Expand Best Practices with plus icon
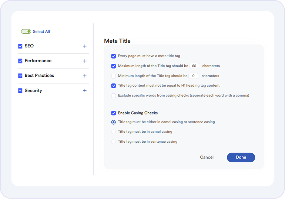 (x=85, y=76)
